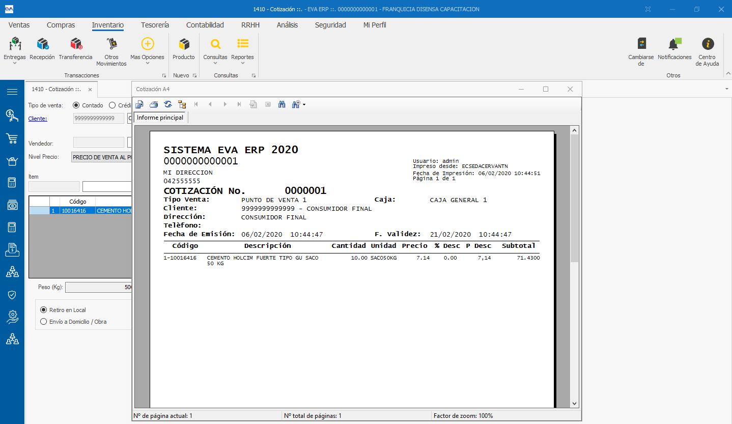Viewport: 732px width, 424px height.
Task: Click the report vertical scrollbar down arrow
Action: [574, 403]
